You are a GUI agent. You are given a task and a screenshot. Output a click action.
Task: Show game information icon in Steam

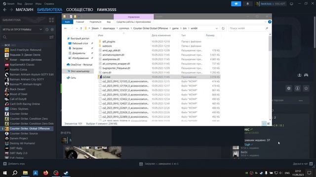[x=297, y=88]
